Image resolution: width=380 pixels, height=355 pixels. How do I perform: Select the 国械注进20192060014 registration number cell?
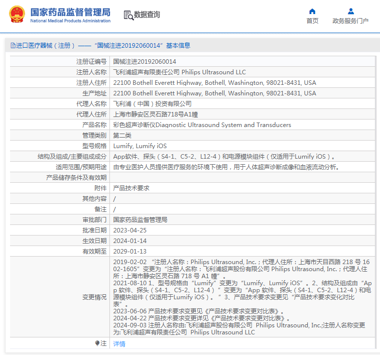145,62
